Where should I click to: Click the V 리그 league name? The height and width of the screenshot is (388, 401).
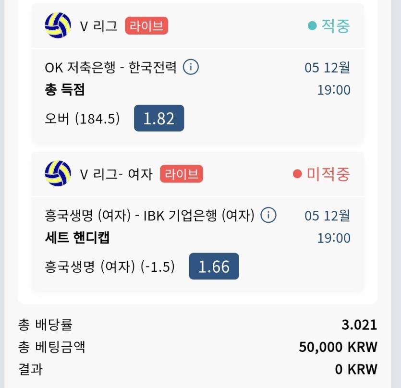click(x=98, y=26)
